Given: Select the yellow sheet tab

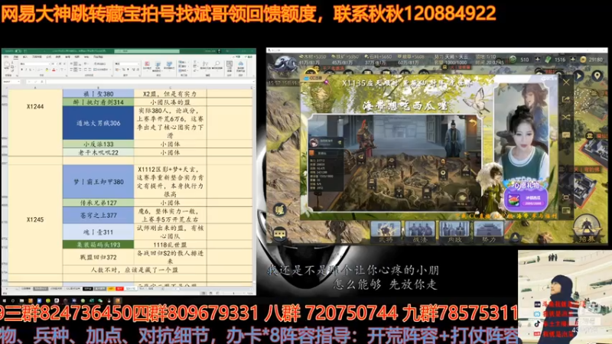Looking at the screenshot, I should pyautogui.click(x=111, y=289).
